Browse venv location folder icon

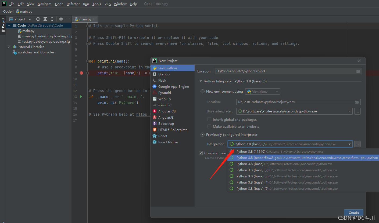357,102
